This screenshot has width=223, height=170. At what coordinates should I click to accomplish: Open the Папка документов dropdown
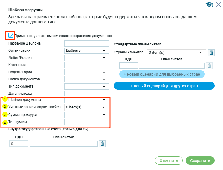[x=87, y=79]
